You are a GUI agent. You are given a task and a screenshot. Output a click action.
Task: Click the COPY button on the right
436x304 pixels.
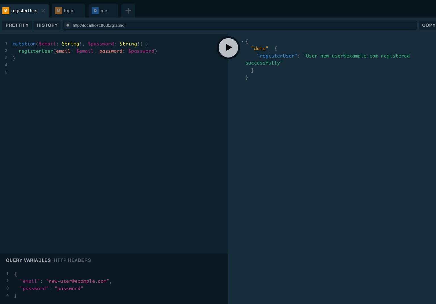[428, 25]
